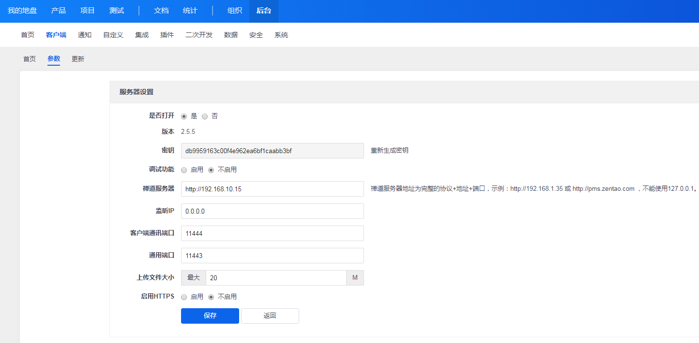
Task: Enable HTTPS with 启用 radio
Action: click(184, 297)
